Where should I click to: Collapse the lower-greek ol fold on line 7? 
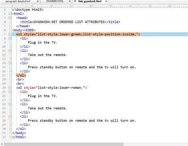tap(10, 34)
